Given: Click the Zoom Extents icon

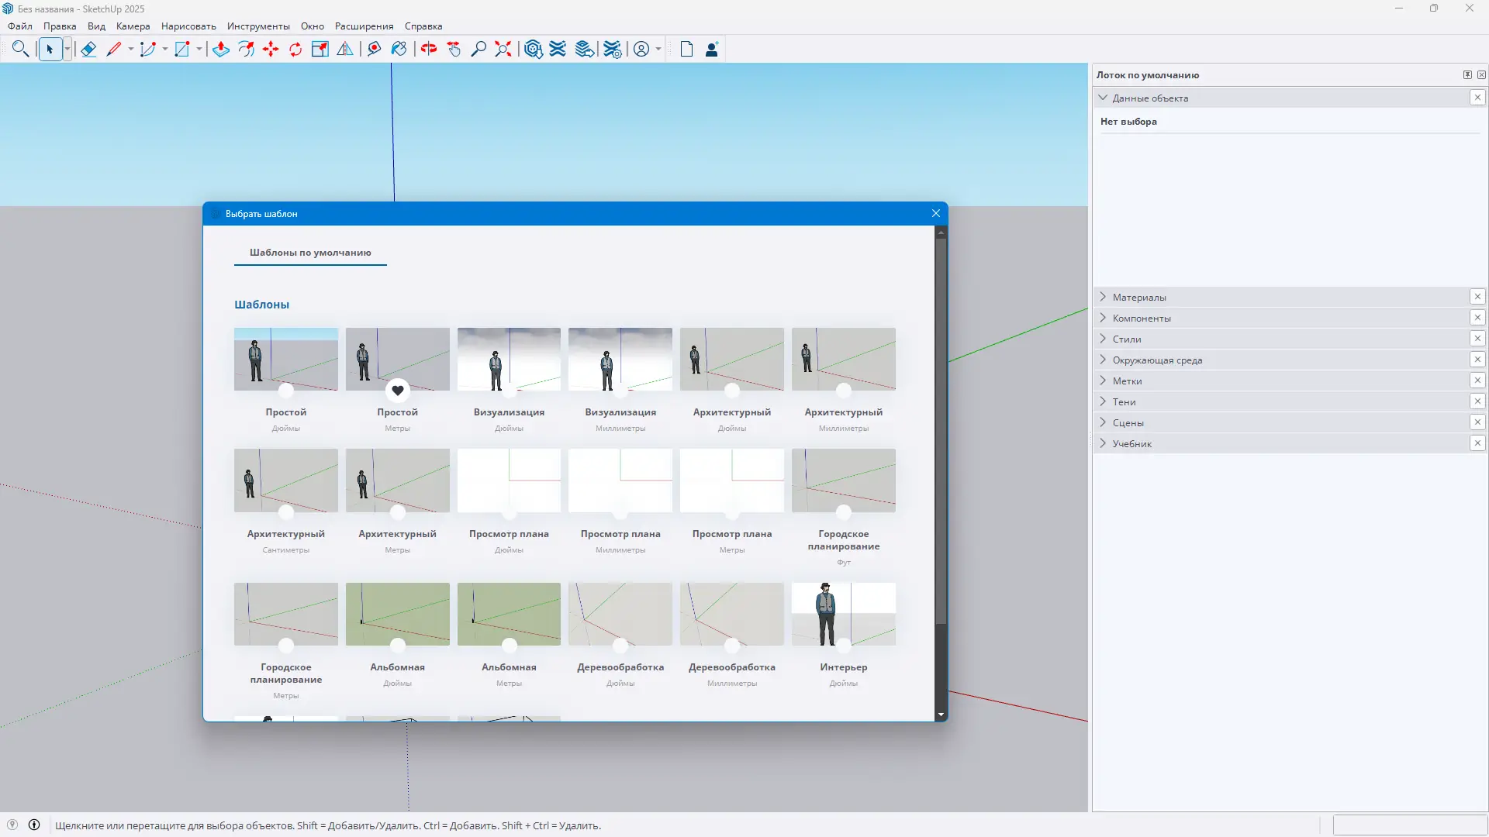Looking at the screenshot, I should click(503, 49).
